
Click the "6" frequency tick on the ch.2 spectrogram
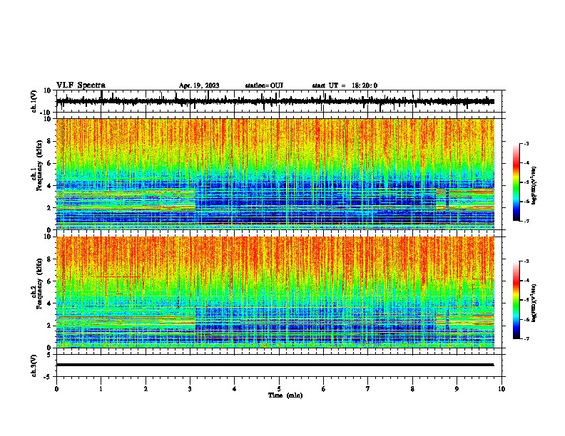coord(50,281)
